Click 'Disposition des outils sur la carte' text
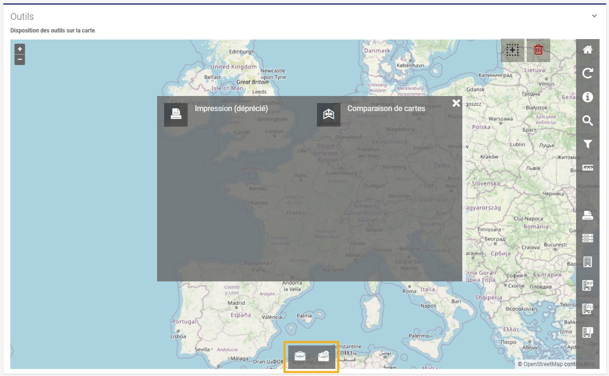609x376 pixels. (x=53, y=31)
